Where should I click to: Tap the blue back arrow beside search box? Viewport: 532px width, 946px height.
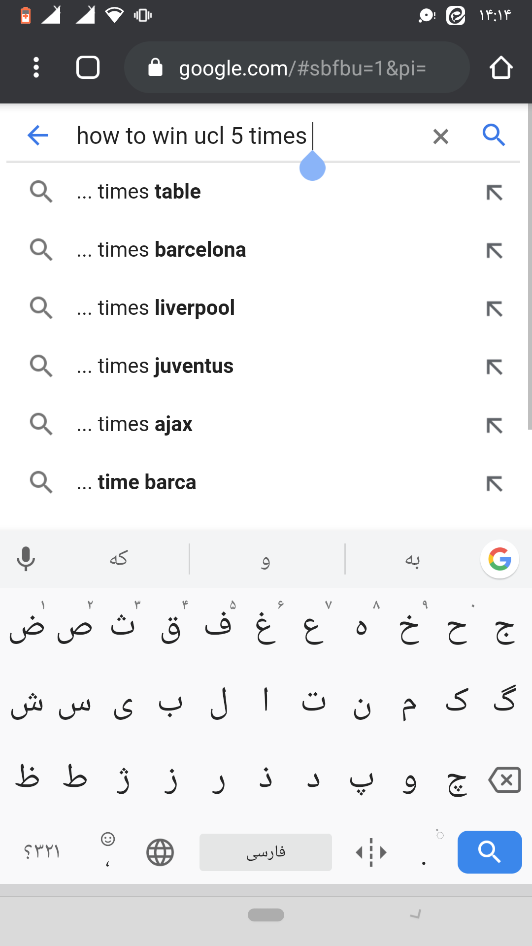click(x=38, y=135)
